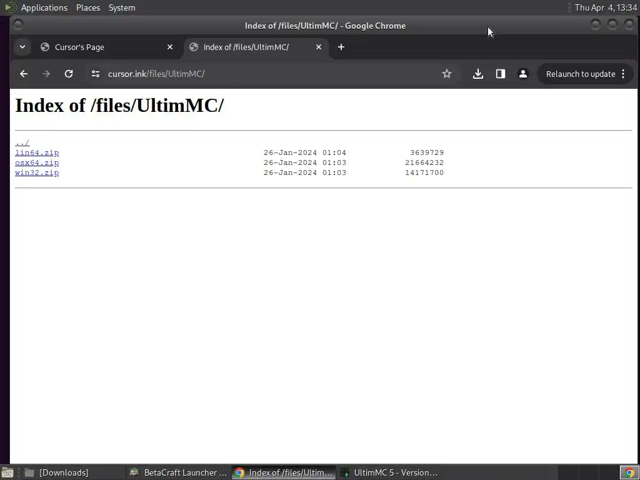Open parent directory ../ link
The width and height of the screenshot is (640, 480).
coord(22,143)
